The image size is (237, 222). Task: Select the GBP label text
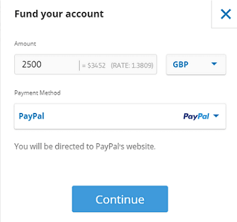[181, 64]
